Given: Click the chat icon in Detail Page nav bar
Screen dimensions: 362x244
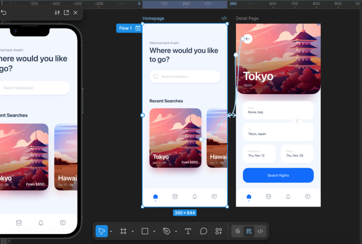Looking at the screenshot, I should click(308, 197).
